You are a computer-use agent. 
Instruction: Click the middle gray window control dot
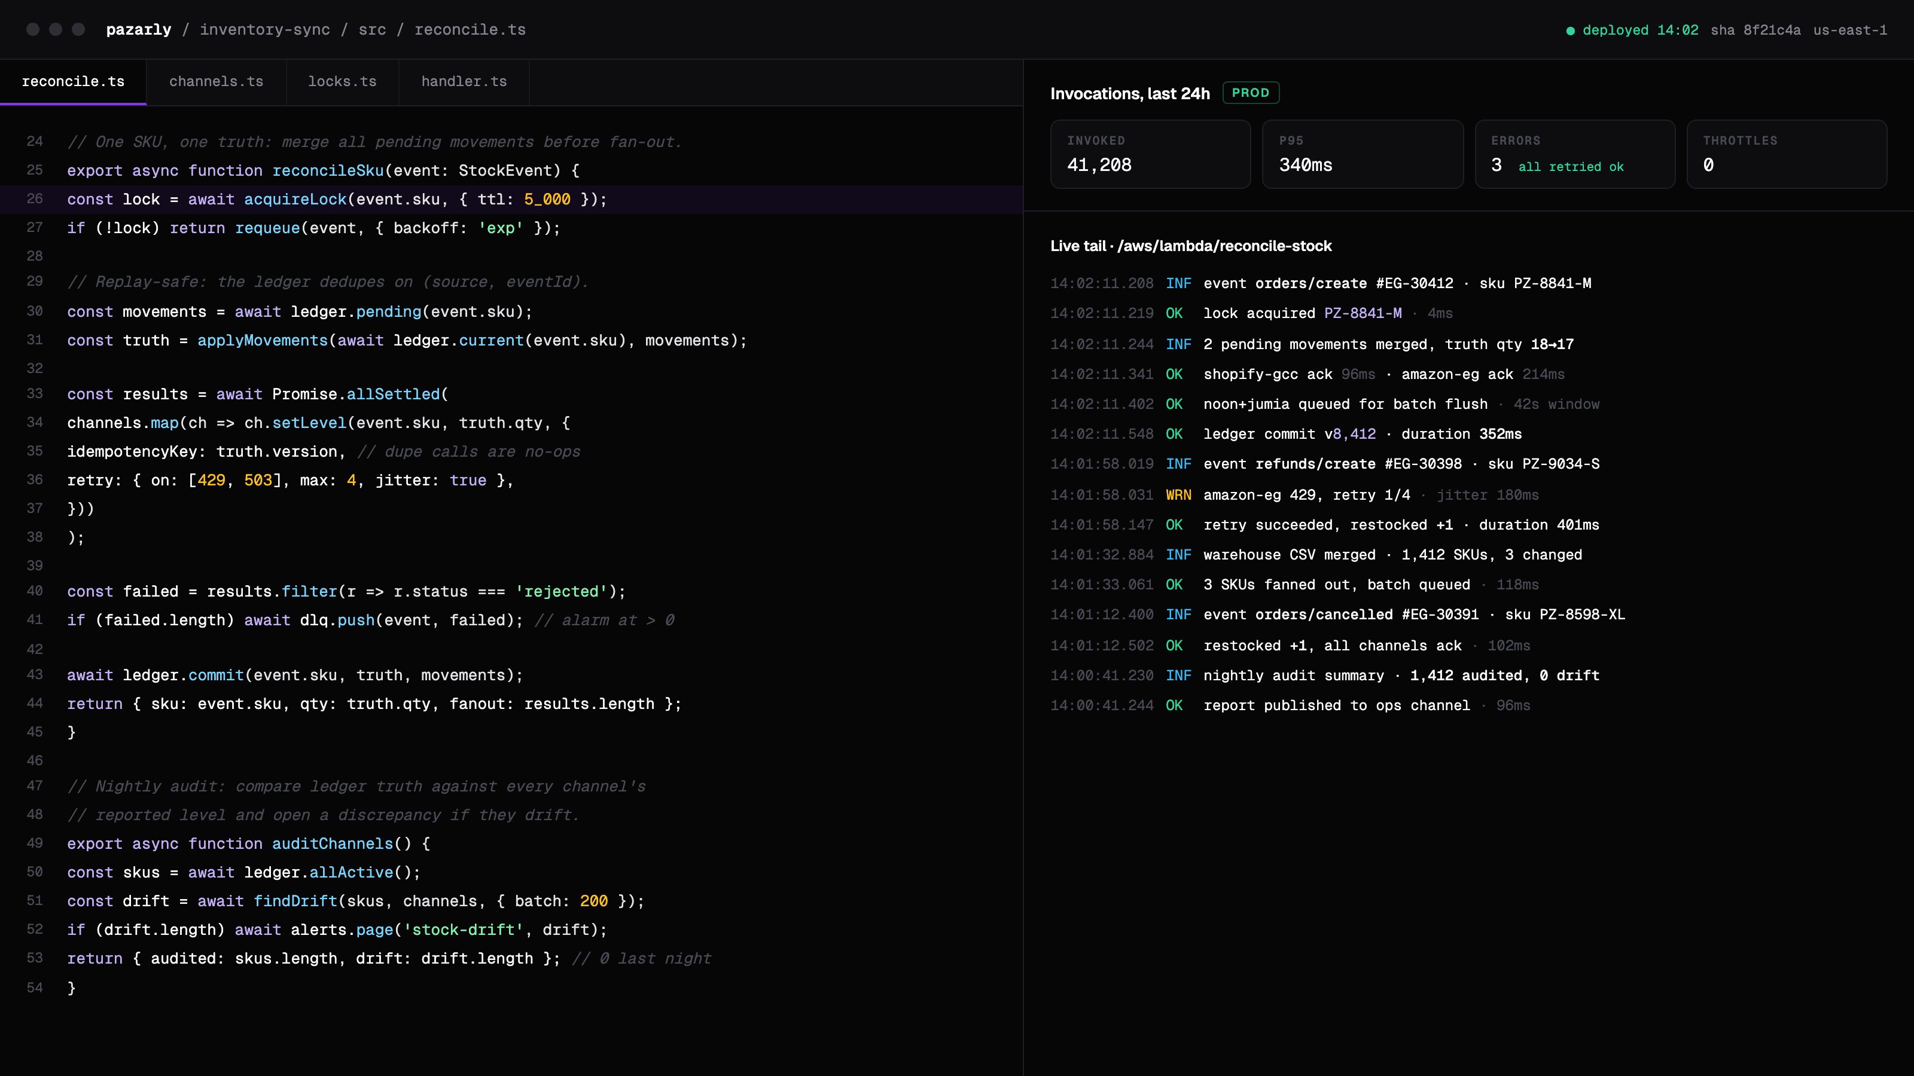point(56,30)
